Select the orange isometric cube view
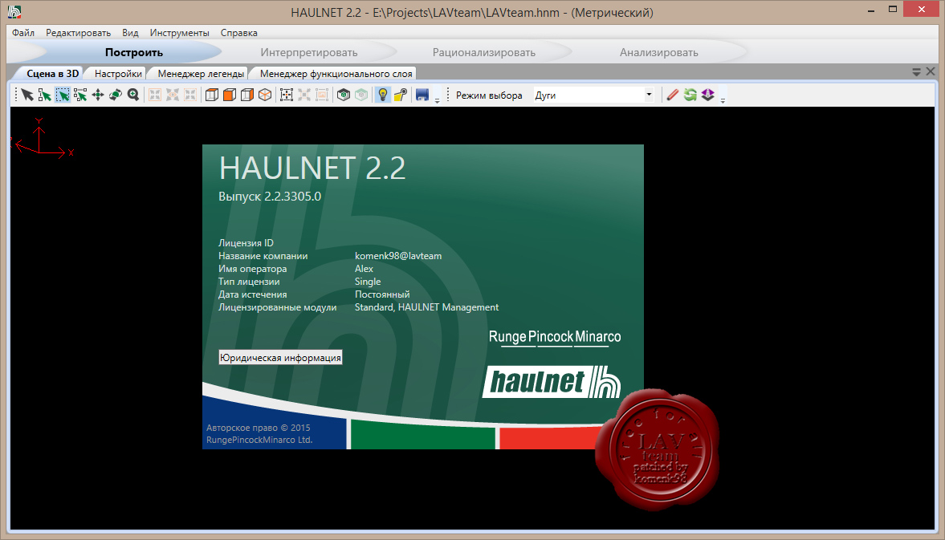This screenshot has height=540, width=945. (x=265, y=95)
